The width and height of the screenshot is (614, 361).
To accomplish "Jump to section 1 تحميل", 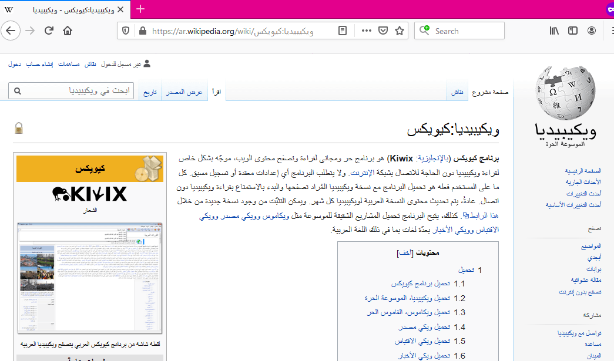I will tap(466, 270).
